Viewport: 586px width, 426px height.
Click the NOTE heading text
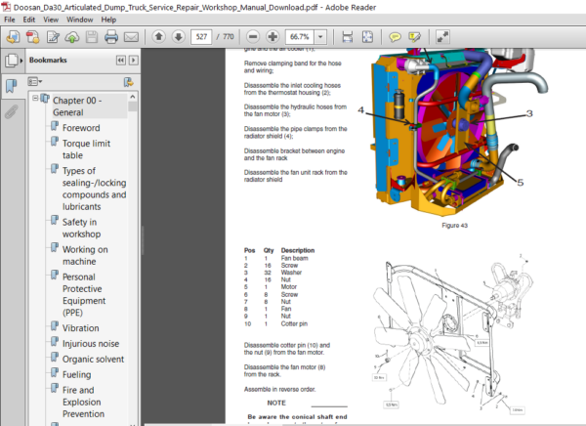pyautogui.click(x=276, y=403)
